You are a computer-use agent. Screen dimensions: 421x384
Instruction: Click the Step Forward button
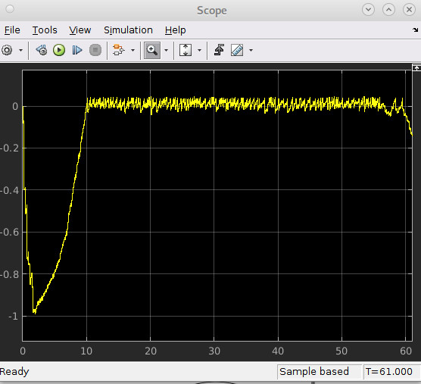click(77, 50)
